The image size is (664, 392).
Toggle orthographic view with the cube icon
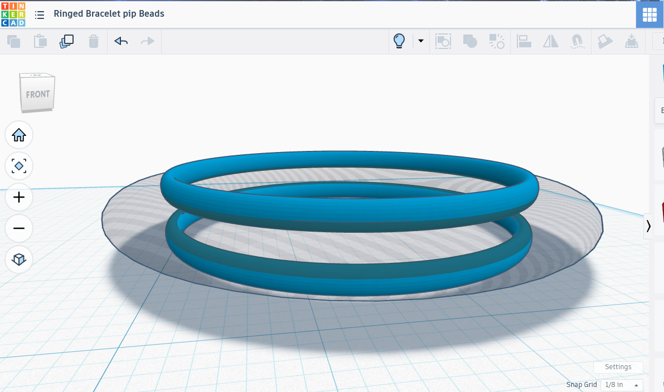tap(19, 259)
